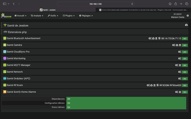Expand the Santé Onduleur (APC) section
This screenshot has height=119, width=191.
95,78
